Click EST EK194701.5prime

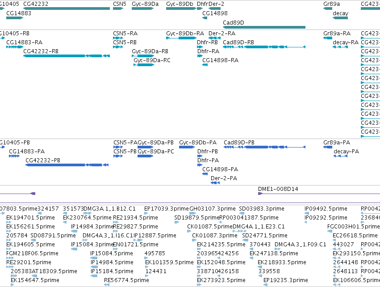point(9,222)
